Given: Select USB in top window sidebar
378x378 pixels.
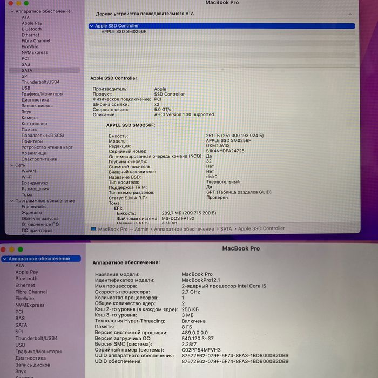Looking at the screenshot, I should [x=26, y=88].
